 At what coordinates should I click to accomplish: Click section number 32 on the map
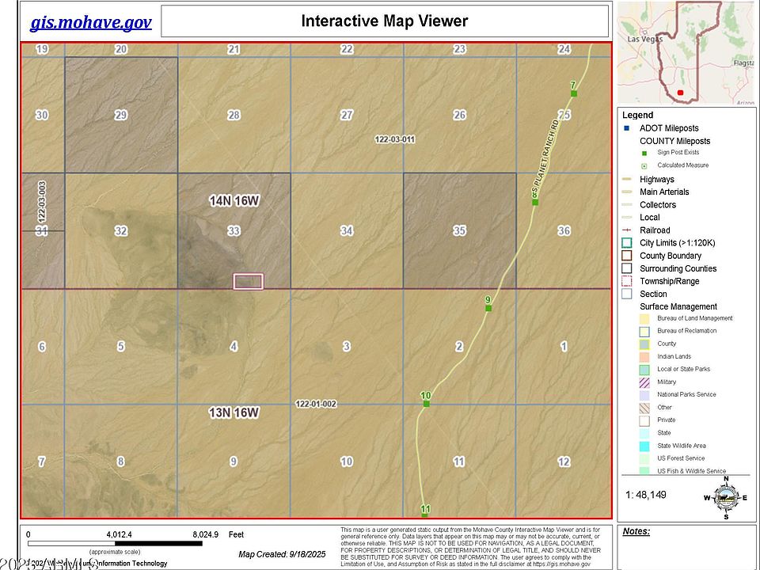pos(120,230)
